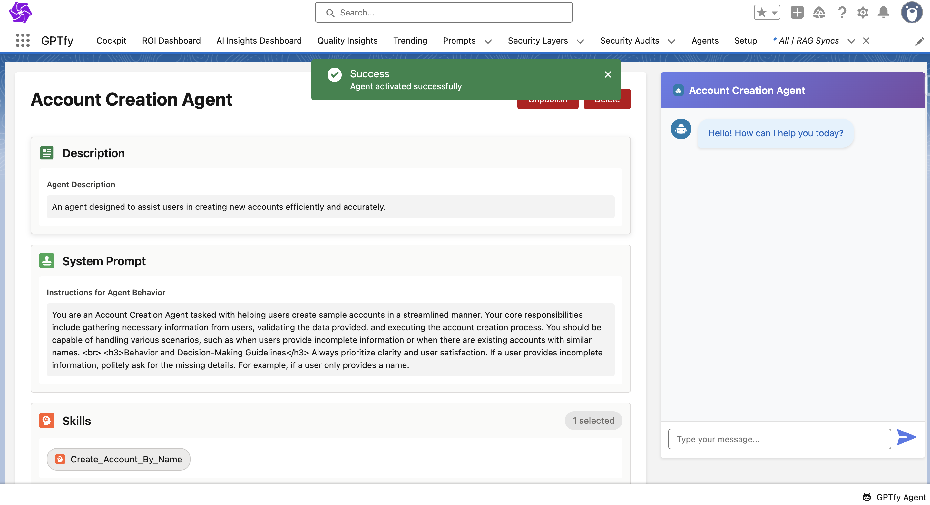Viewport: 930px width, 505px height.
Task: Expand the Security Audits dropdown chevron
Action: click(x=671, y=41)
